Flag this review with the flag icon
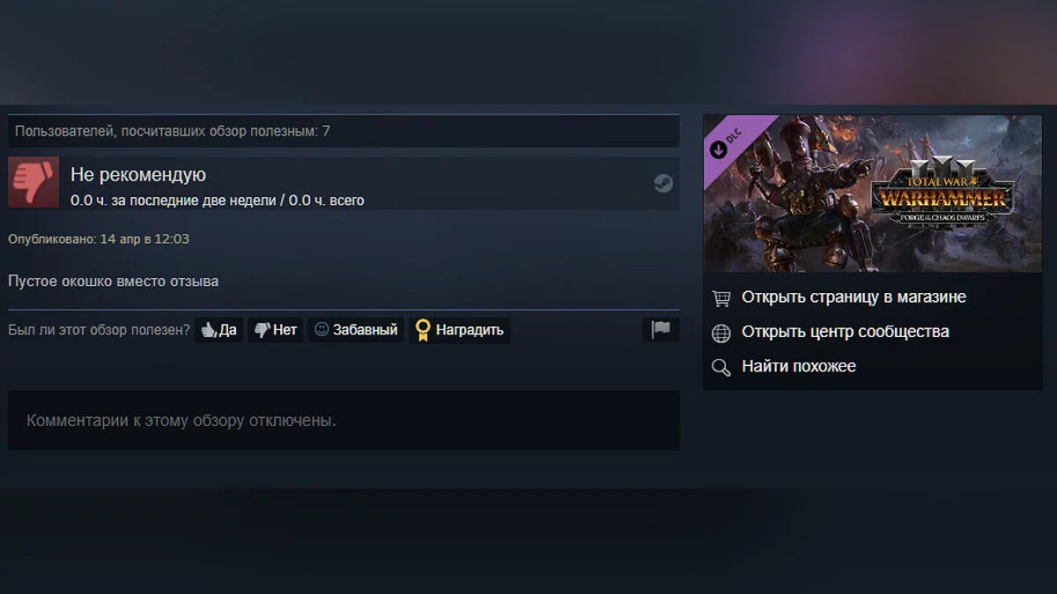The width and height of the screenshot is (1057, 594). pyautogui.click(x=661, y=330)
